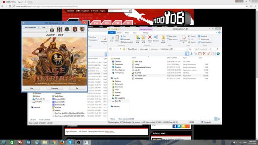
Task: Switch to the Home ribbon tab
Action: pos(119,33)
